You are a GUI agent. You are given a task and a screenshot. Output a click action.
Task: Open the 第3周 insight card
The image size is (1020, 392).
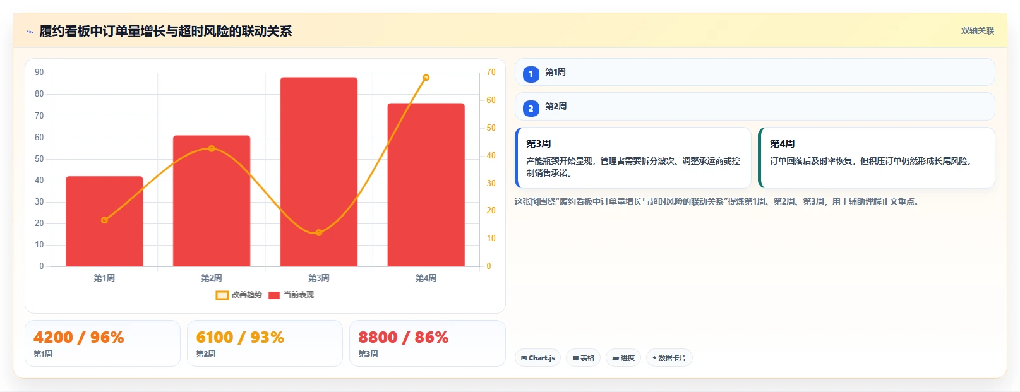(633, 158)
